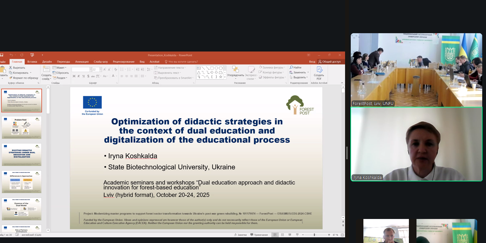
Task: Click the zoom in plus button
Action: [329, 235]
